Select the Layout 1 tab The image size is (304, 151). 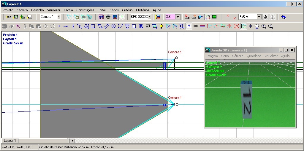coord(10,141)
